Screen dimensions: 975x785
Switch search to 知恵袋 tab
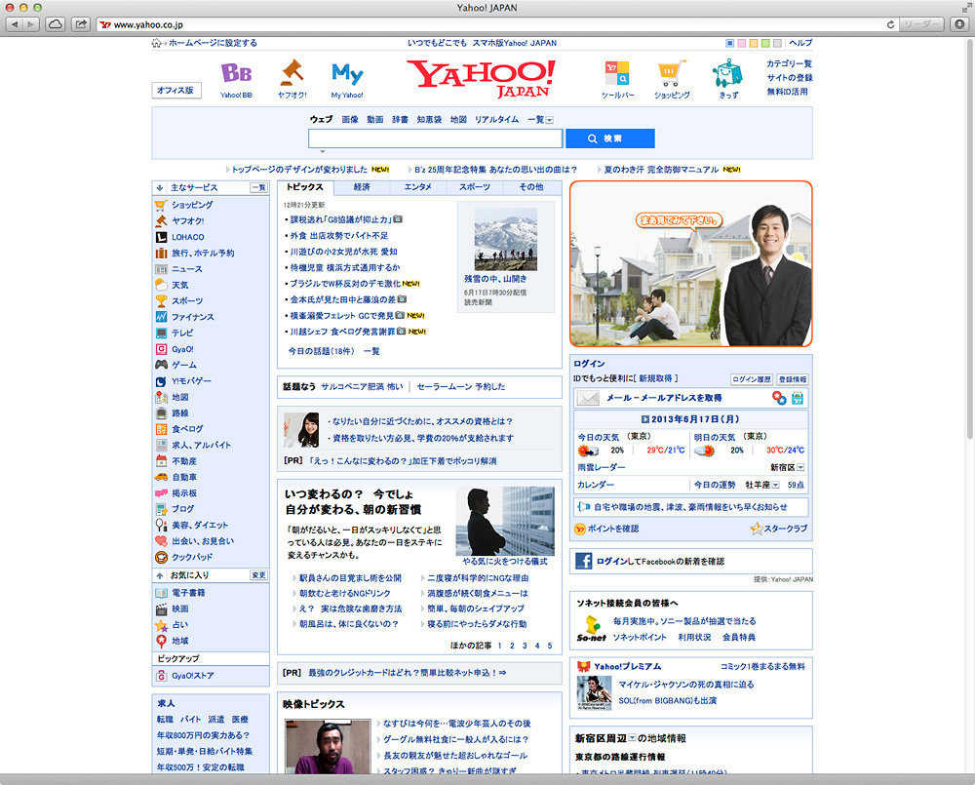(x=429, y=119)
